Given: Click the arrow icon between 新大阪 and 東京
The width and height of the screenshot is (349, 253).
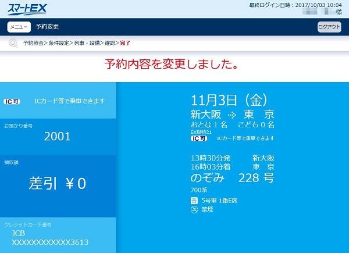Looking at the screenshot, I should [x=233, y=114].
